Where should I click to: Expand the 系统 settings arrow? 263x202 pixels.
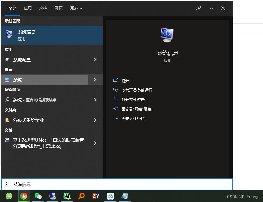95,80
